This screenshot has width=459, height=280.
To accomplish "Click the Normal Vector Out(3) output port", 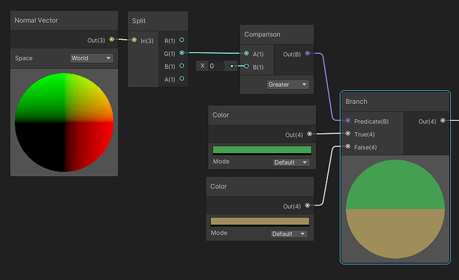I will point(111,40).
